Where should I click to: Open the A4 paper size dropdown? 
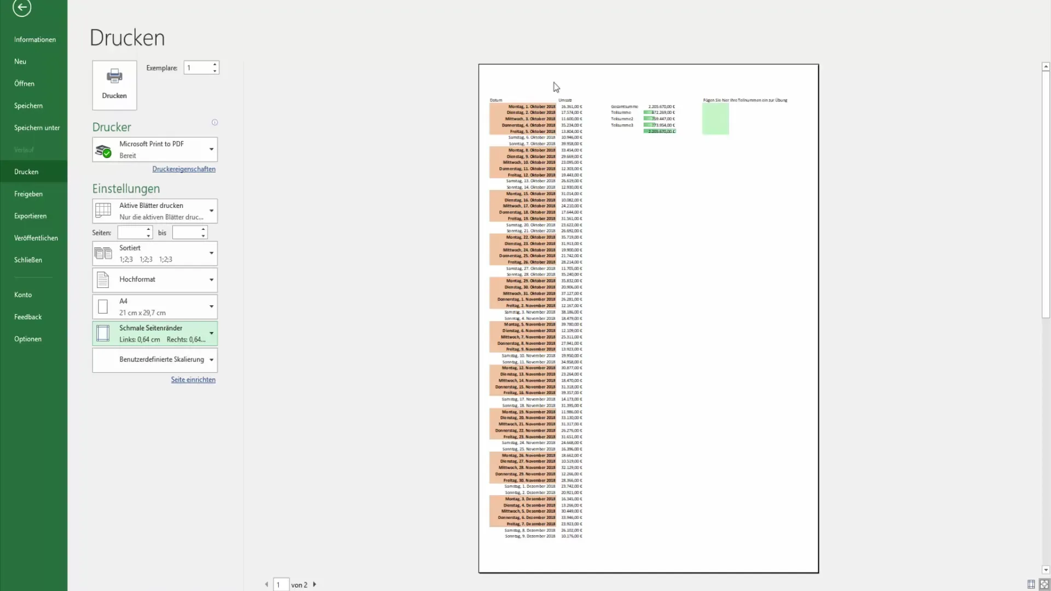tap(211, 306)
